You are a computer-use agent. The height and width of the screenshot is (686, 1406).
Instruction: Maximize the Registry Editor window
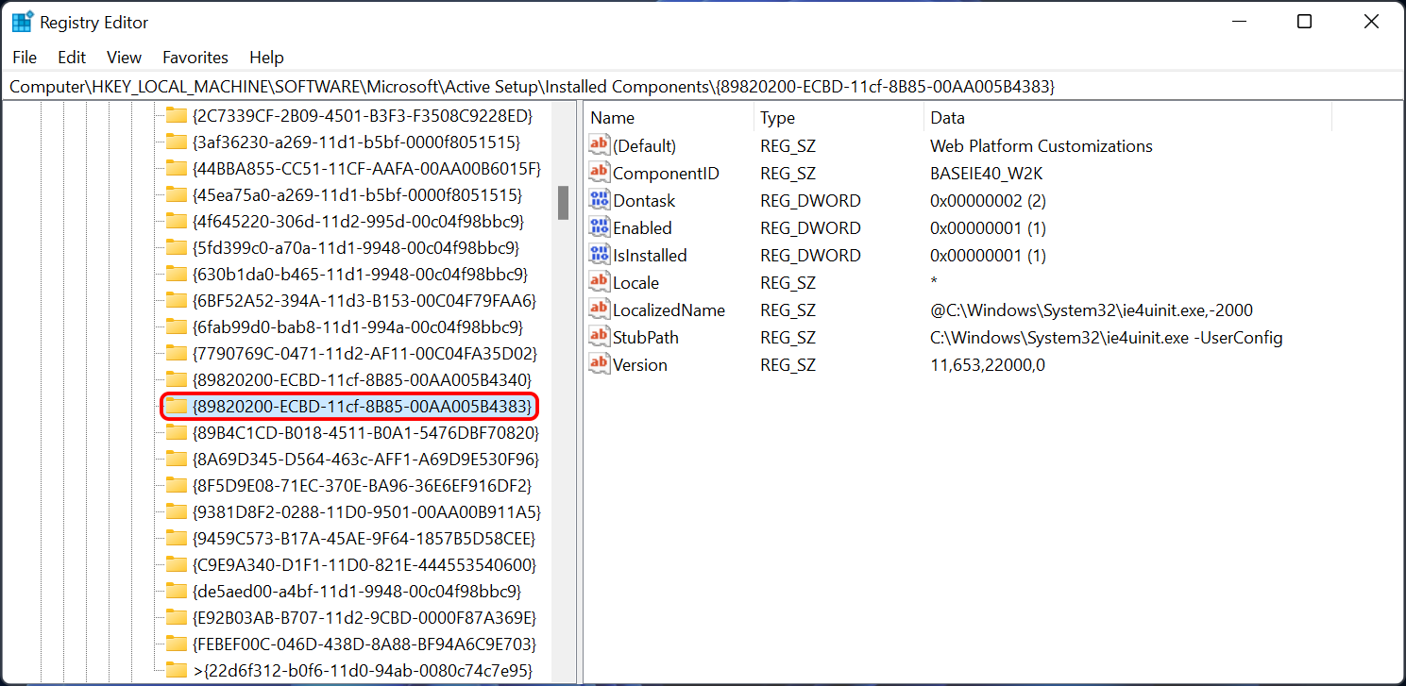coord(1304,22)
